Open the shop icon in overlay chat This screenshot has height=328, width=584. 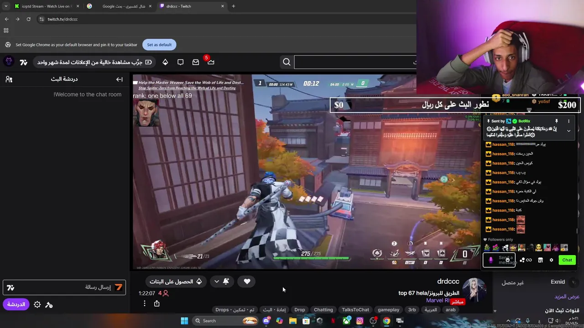(540, 260)
